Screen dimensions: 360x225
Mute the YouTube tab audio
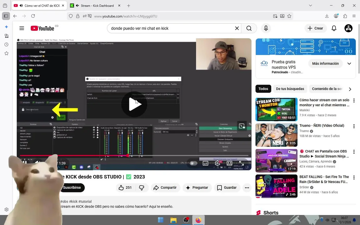(21, 6)
